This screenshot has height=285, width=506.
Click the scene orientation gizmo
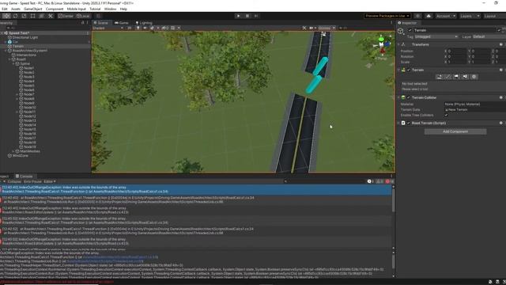coord(382,45)
